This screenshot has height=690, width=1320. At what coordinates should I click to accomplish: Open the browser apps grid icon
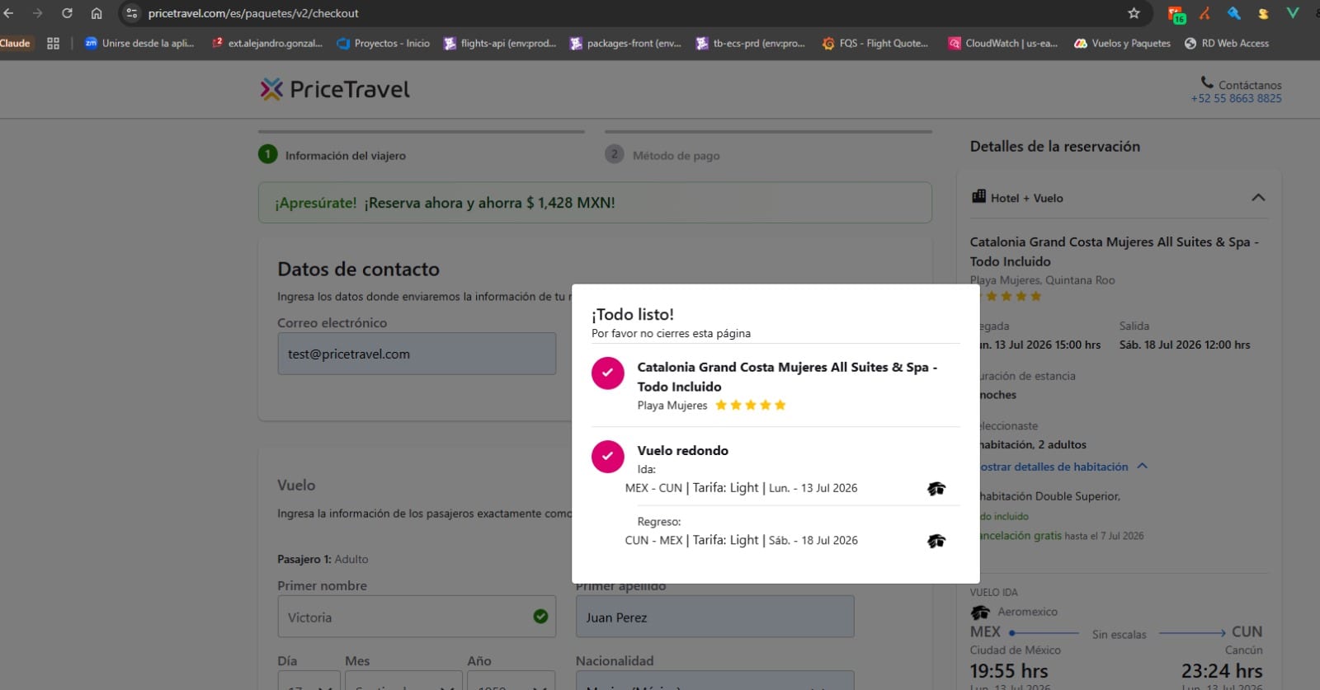53,44
